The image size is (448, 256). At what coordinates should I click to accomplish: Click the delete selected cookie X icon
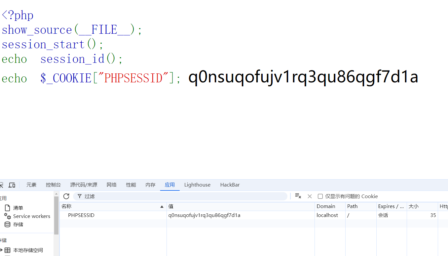click(310, 196)
